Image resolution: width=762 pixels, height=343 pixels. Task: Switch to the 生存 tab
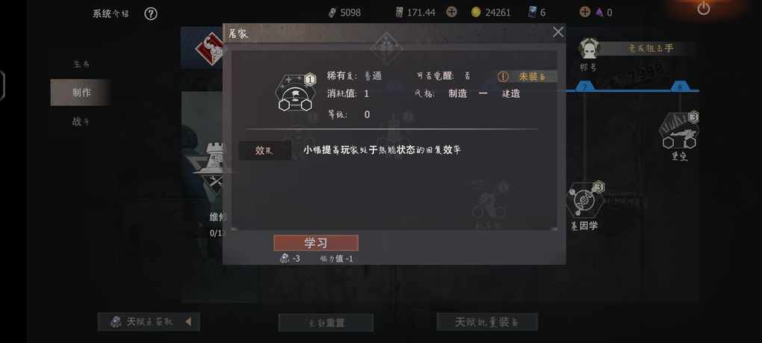(x=81, y=64)
